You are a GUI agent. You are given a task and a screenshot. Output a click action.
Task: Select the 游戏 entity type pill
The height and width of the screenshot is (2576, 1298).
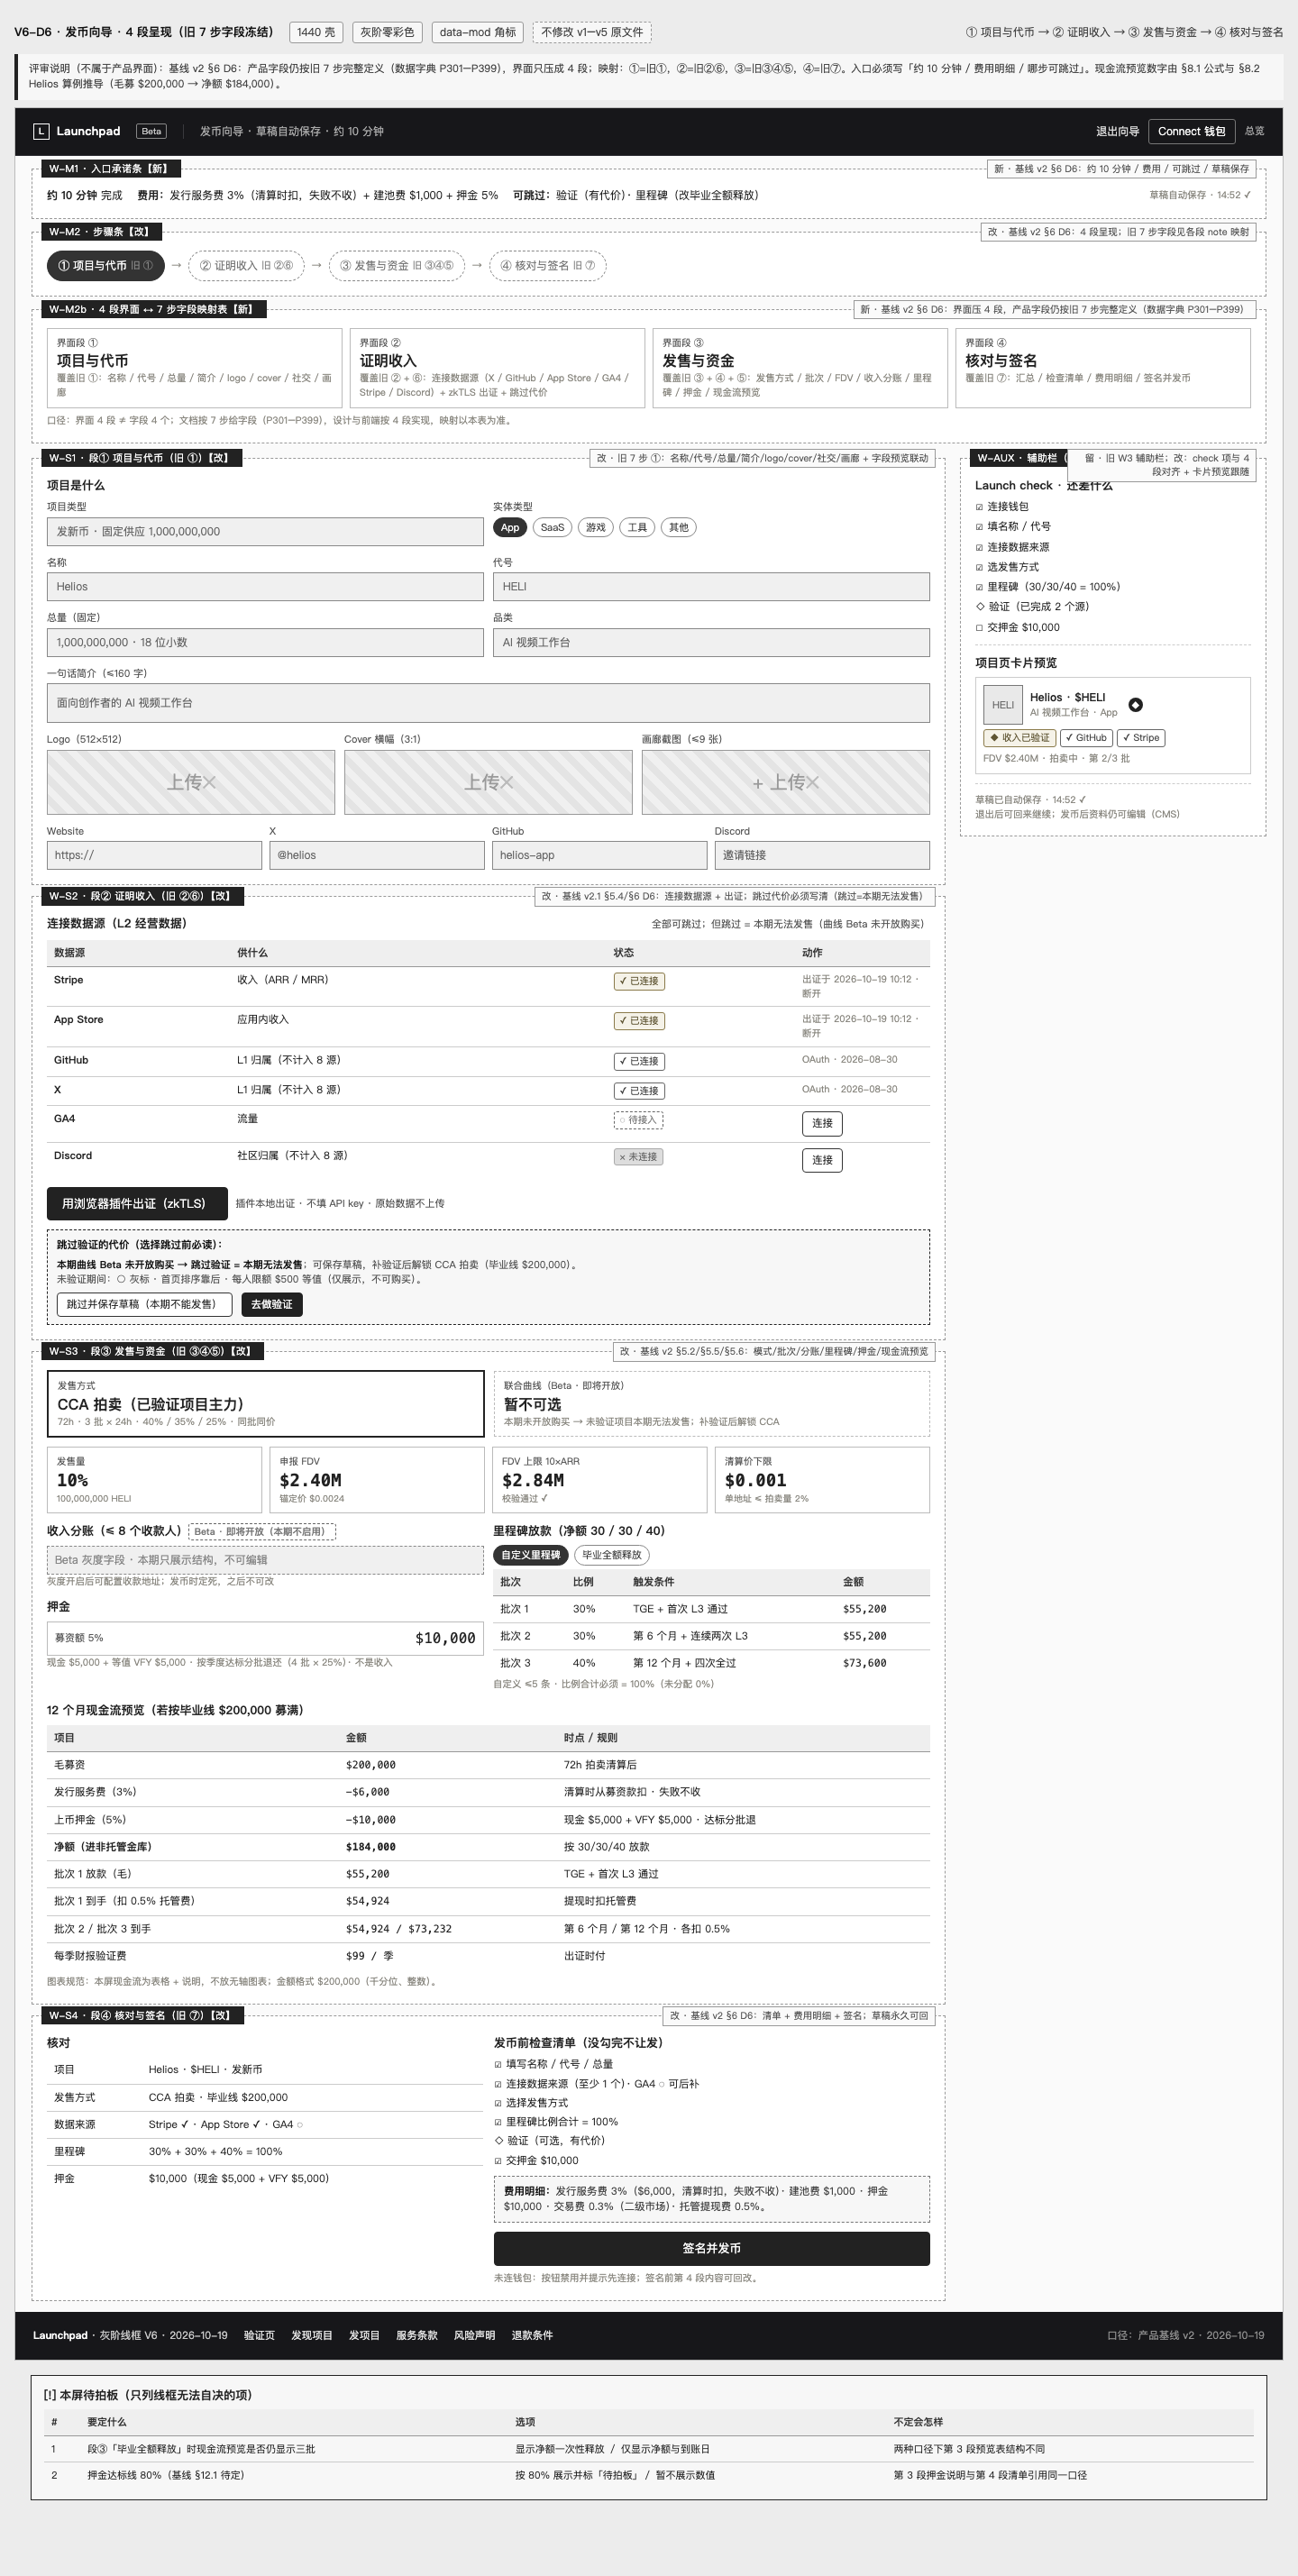click(x=596, y=527)
